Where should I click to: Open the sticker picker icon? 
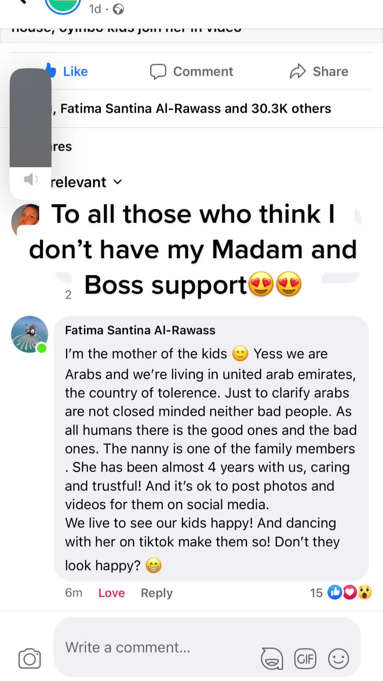[272, 659]
